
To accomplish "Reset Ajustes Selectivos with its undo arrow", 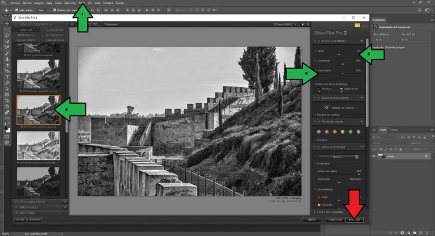I will click(361, 98).
